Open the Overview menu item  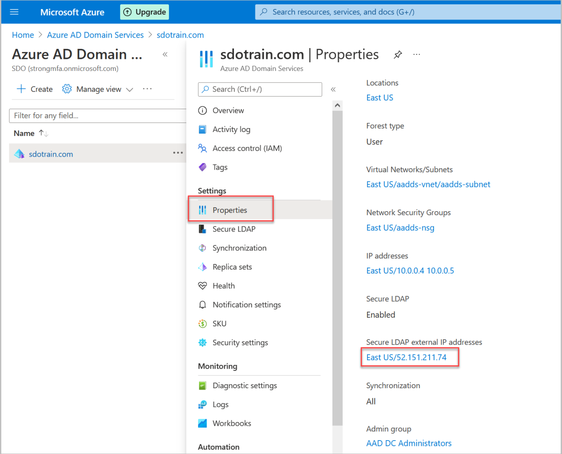228,110
